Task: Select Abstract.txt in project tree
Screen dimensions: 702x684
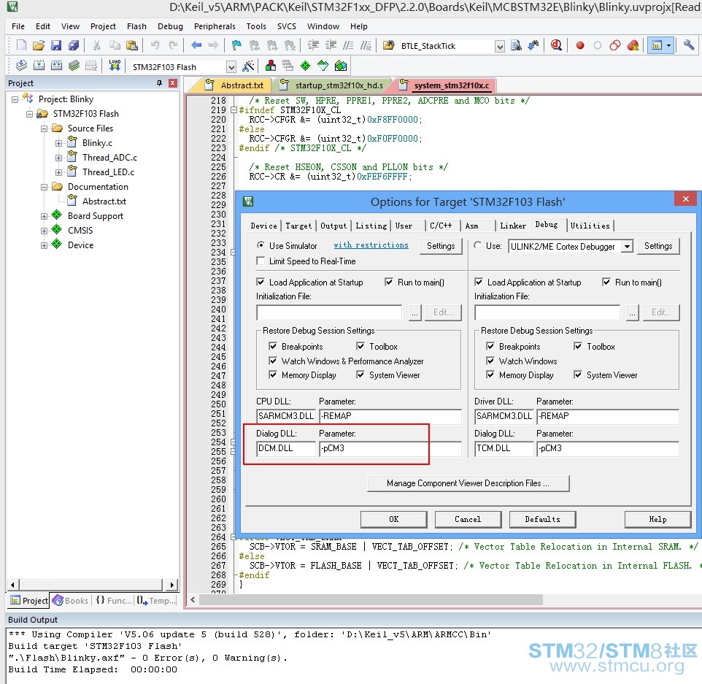Action: 104,201
